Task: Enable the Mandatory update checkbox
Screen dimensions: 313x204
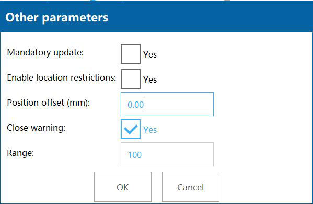Action: (x=131, y=54)
